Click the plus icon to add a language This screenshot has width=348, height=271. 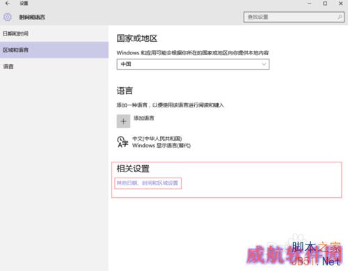123,121
